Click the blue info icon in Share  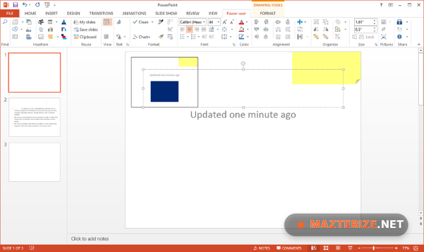pos(399,36)
